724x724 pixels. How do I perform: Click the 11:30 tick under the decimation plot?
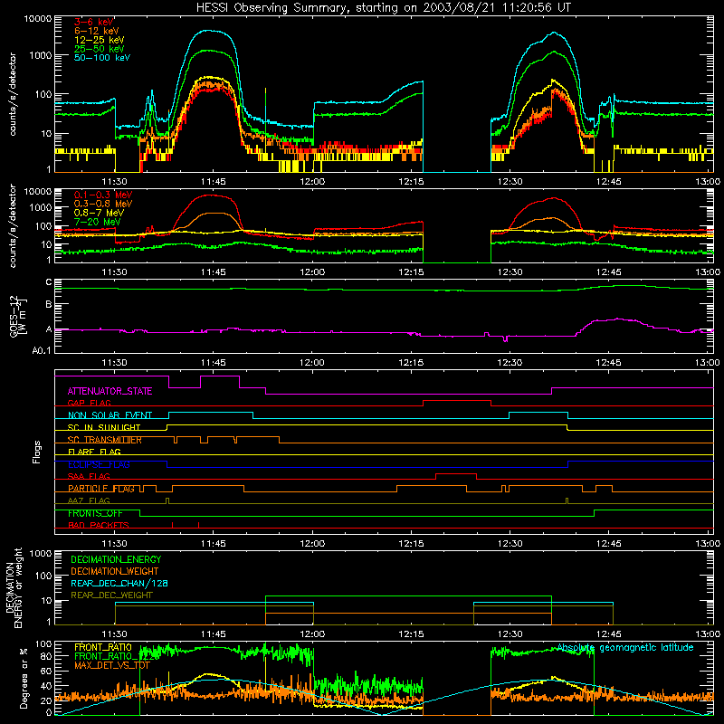[x=115, y=634]
